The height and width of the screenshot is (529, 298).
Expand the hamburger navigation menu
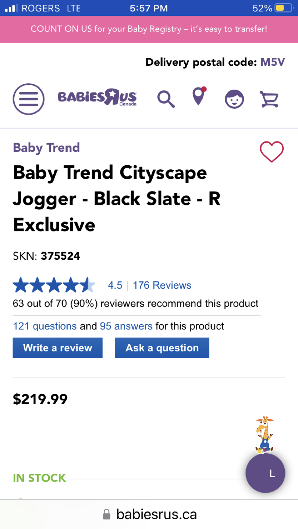[x=28, y=99]
